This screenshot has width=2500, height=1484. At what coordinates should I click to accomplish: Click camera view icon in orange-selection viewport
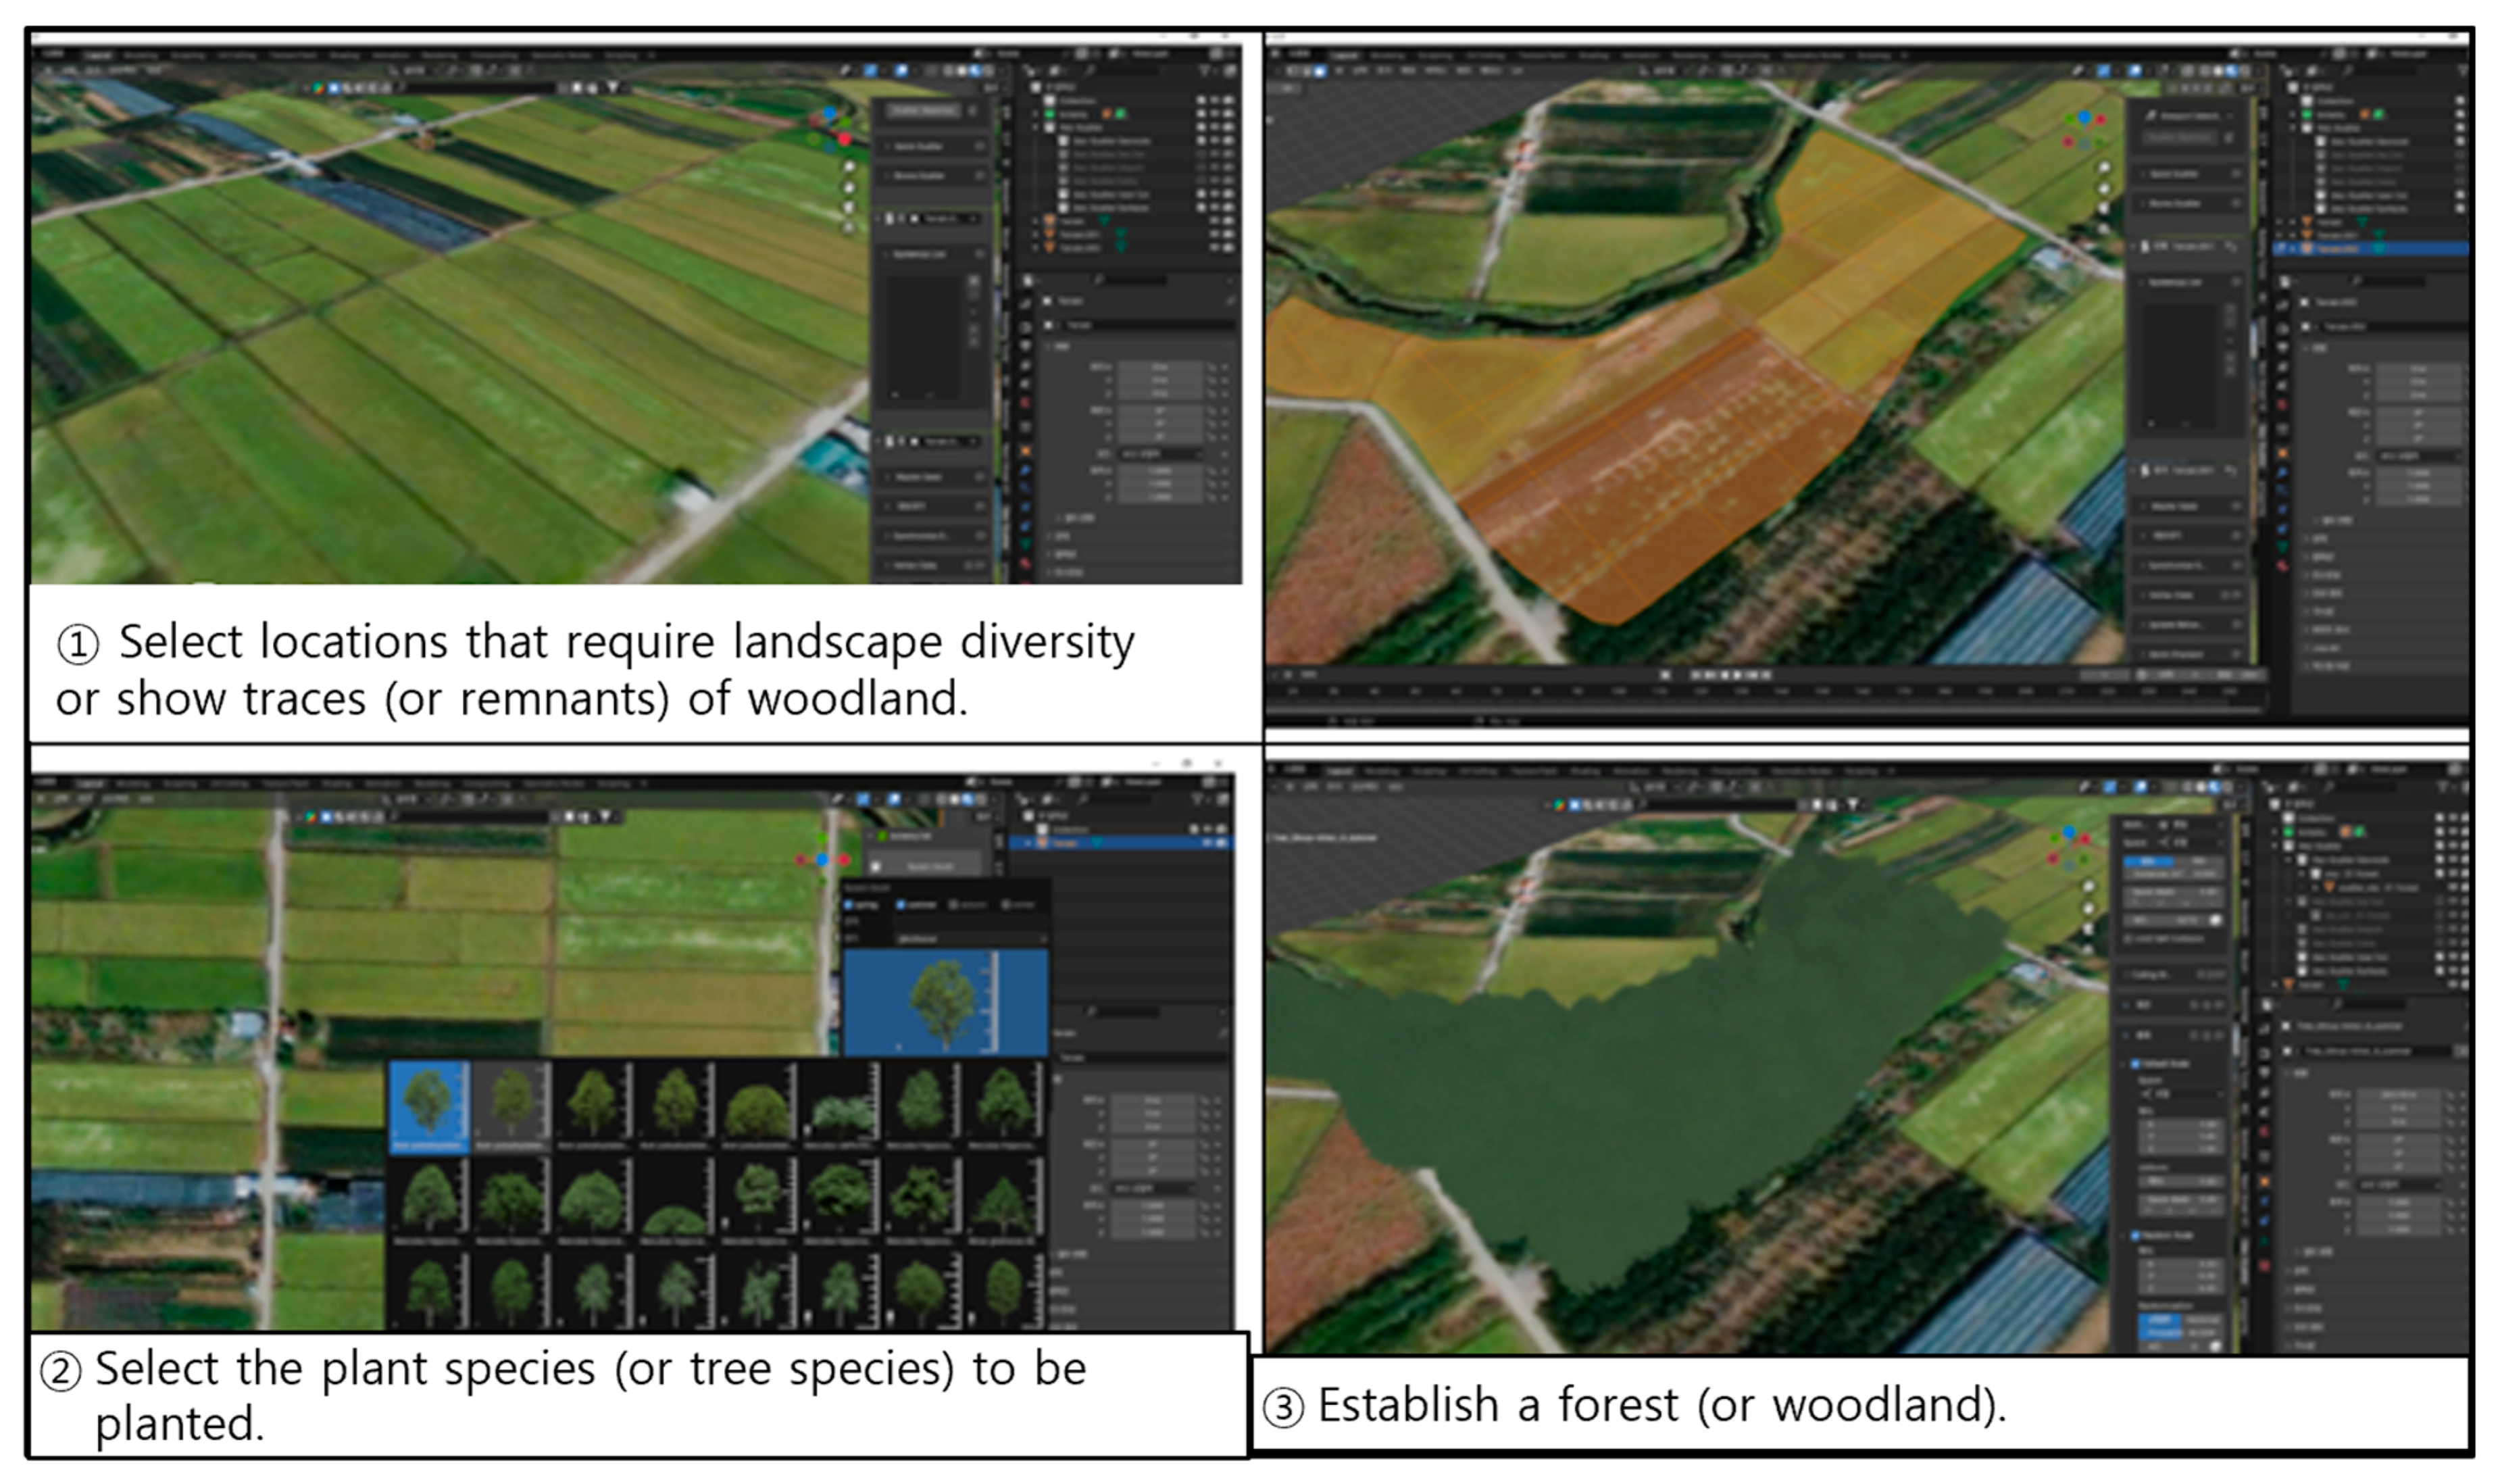click(x=2103, y=208)
